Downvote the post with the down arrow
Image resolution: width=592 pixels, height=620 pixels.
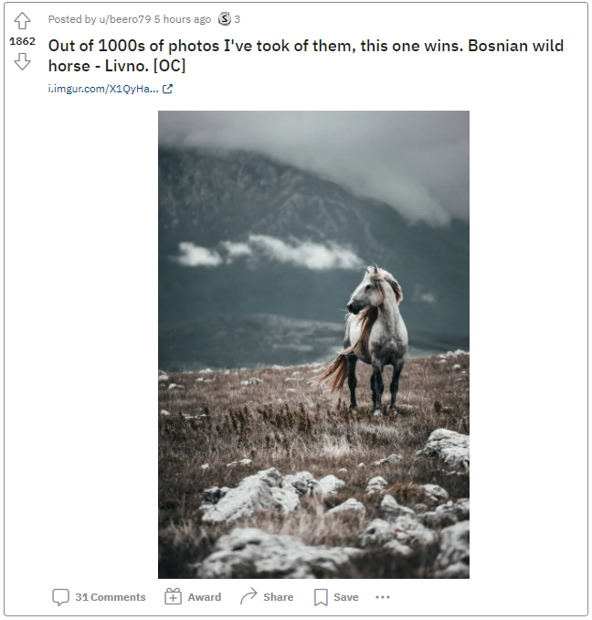coord(22,61)
